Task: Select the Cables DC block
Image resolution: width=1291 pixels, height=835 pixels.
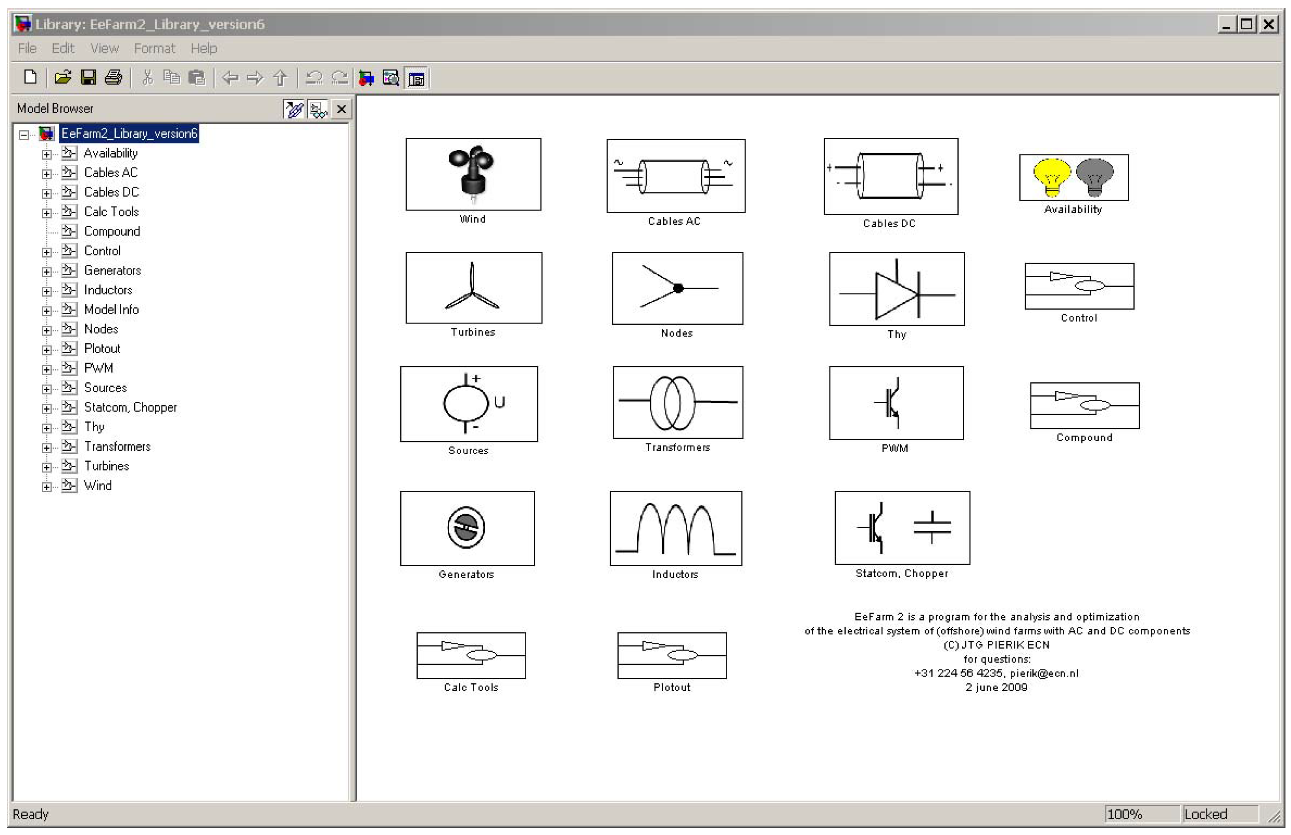Action: pyautogui.click(x=891, y=176)
